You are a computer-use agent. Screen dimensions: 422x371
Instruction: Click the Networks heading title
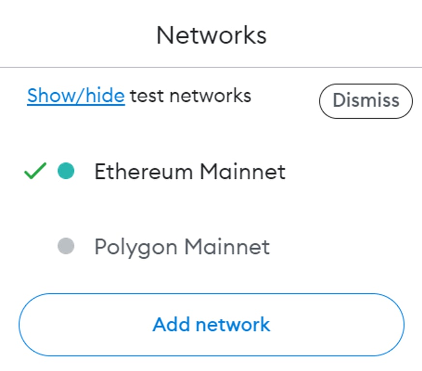[x=211, y=36]
